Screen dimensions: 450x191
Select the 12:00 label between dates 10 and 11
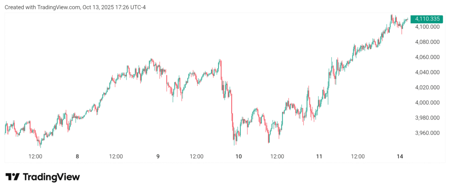click(x=277, y=156)
